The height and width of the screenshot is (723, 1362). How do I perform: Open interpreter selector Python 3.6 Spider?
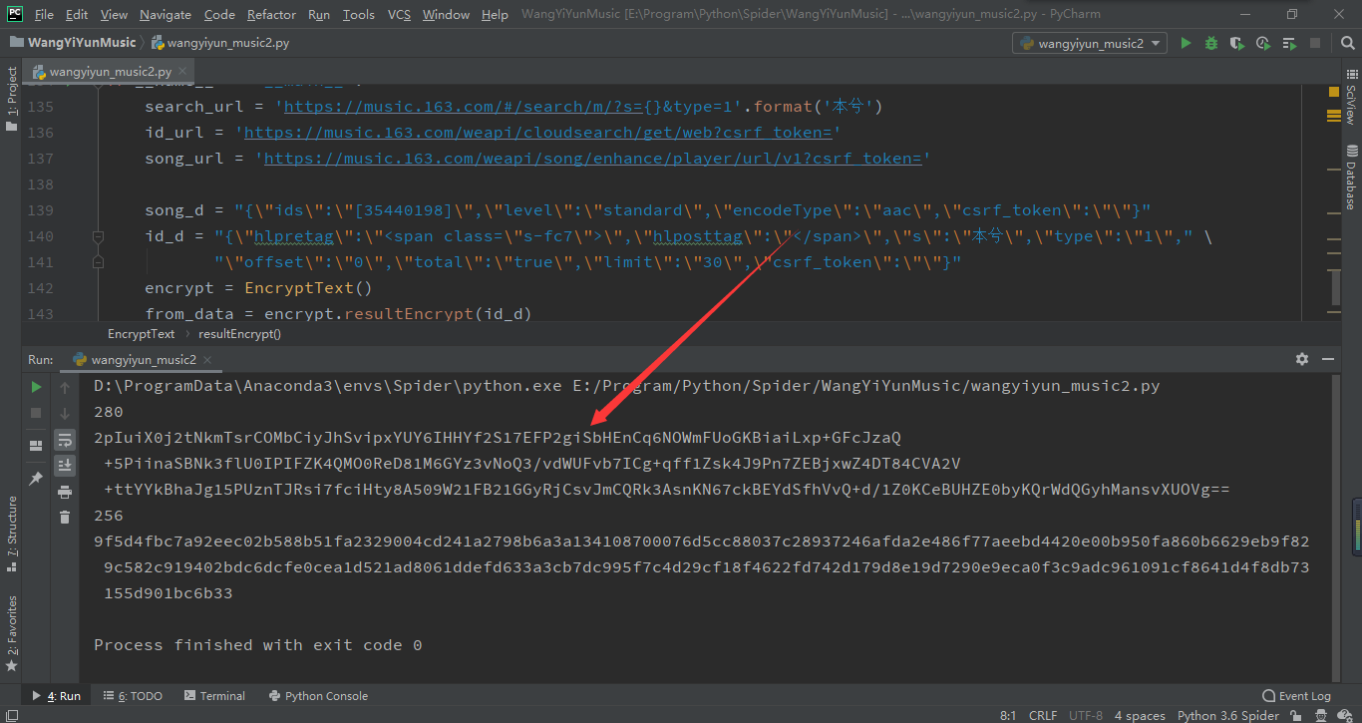[x=1227, y=715]
